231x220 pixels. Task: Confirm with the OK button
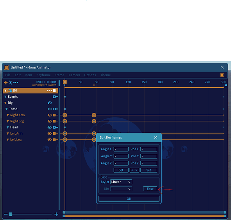129,198
